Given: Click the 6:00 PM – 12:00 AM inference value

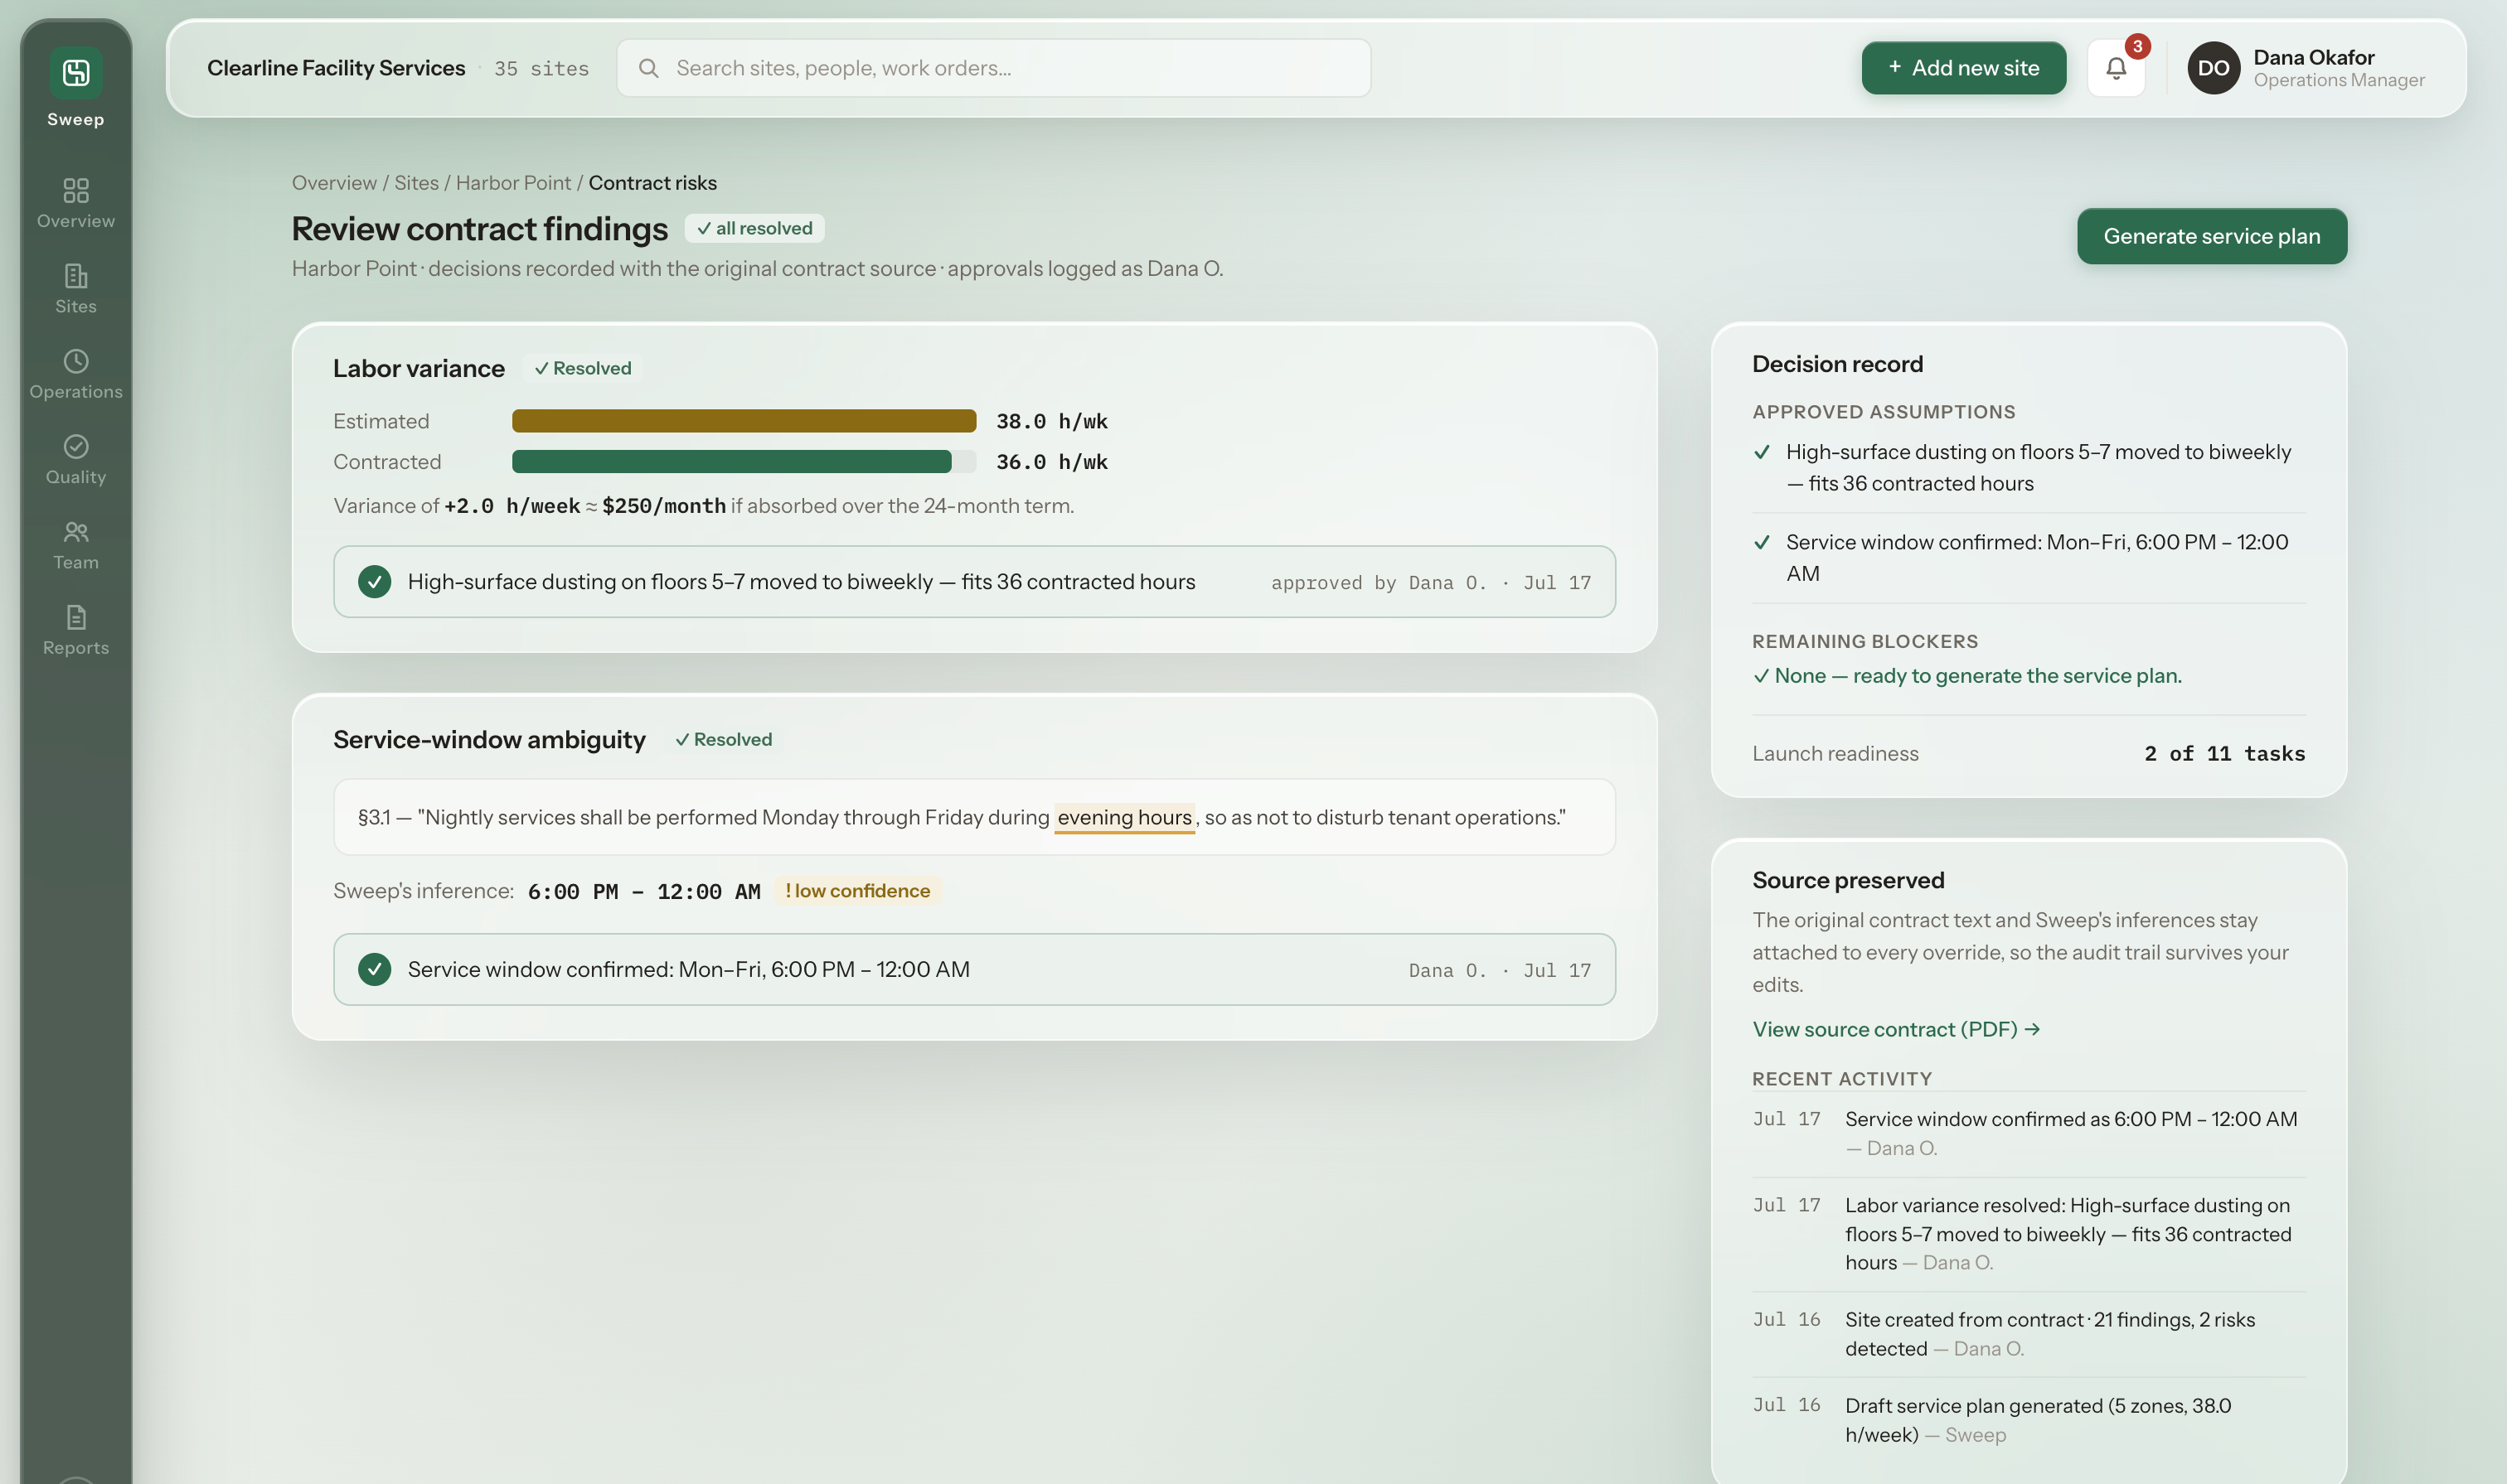Looking at the screenshot, I should pos(644,891).
